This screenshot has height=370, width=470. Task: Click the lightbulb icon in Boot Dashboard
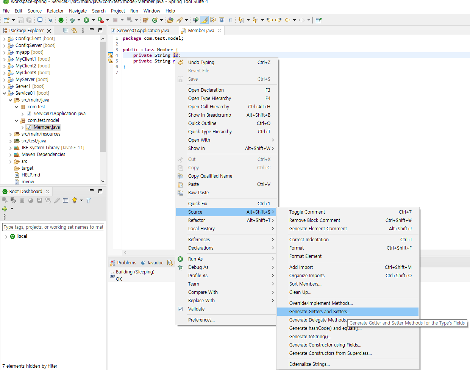[x=75, y=200]
